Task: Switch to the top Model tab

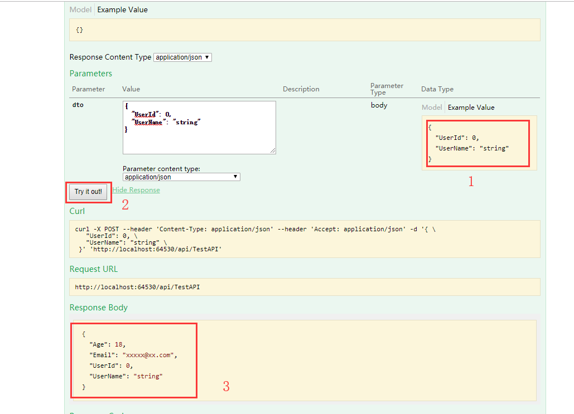Action: tap(80, 10)
